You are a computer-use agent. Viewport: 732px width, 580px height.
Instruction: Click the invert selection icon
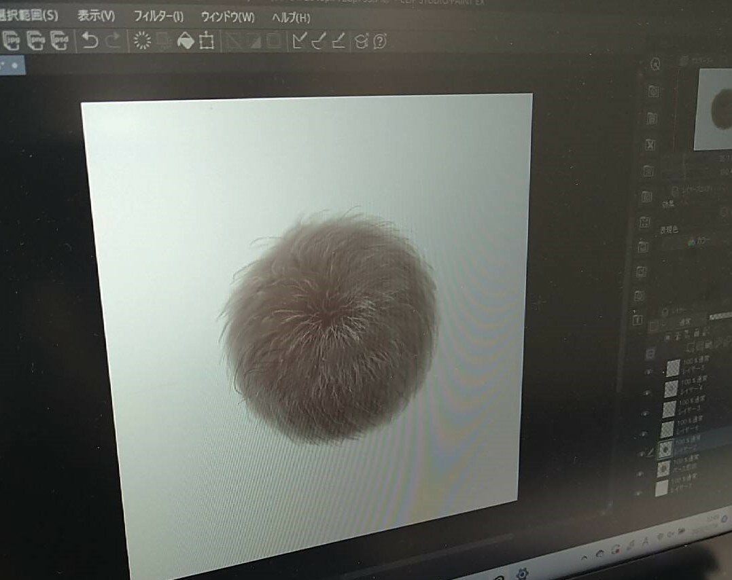pos(255,41)
